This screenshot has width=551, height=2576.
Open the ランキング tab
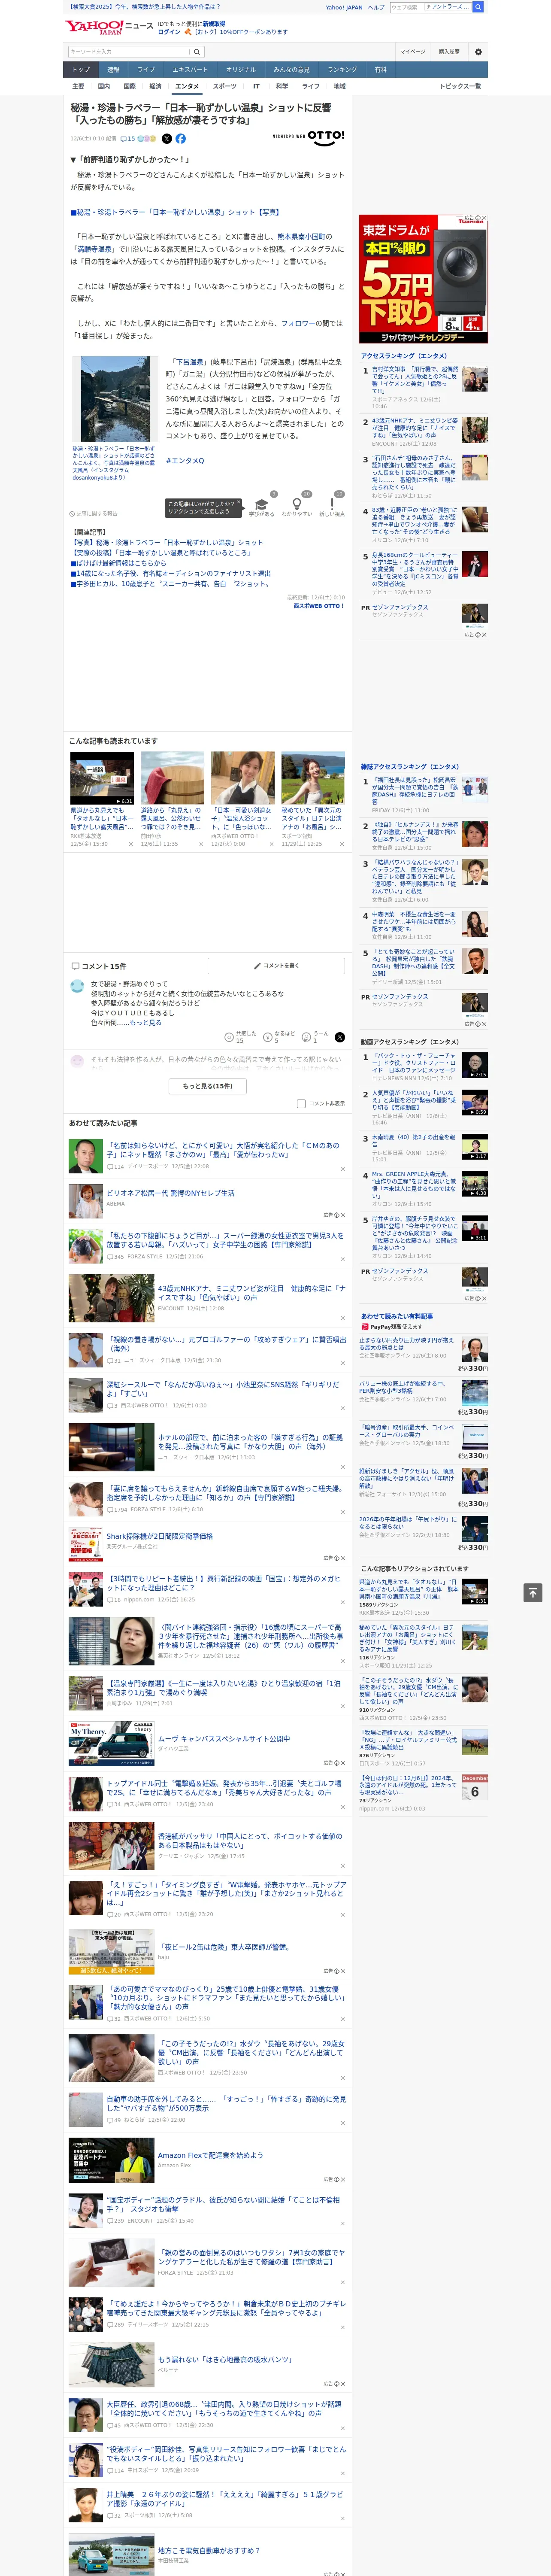coord(342,70)
